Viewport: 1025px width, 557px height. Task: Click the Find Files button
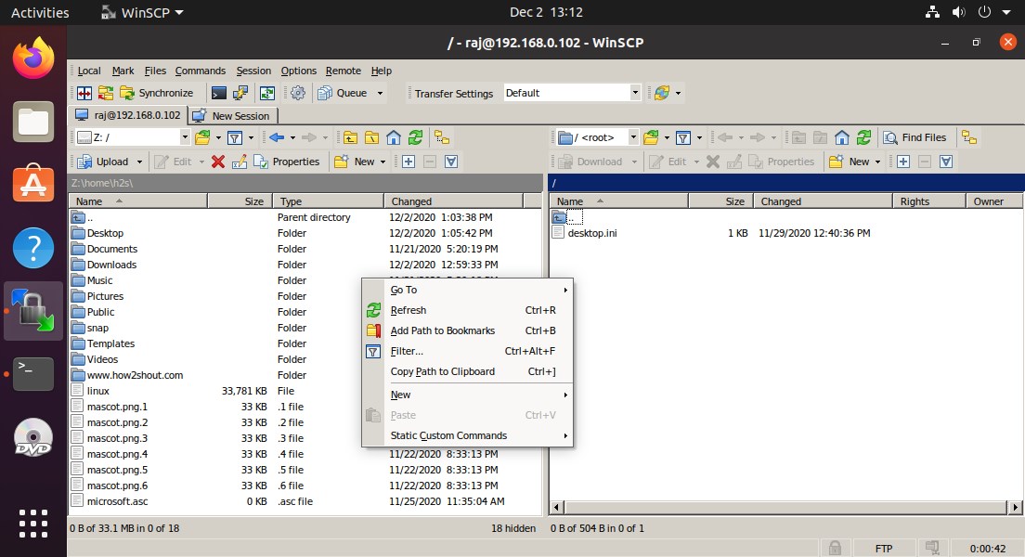(915, 137)
